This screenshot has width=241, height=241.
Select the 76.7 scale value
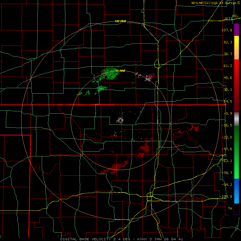click(228, 54)
